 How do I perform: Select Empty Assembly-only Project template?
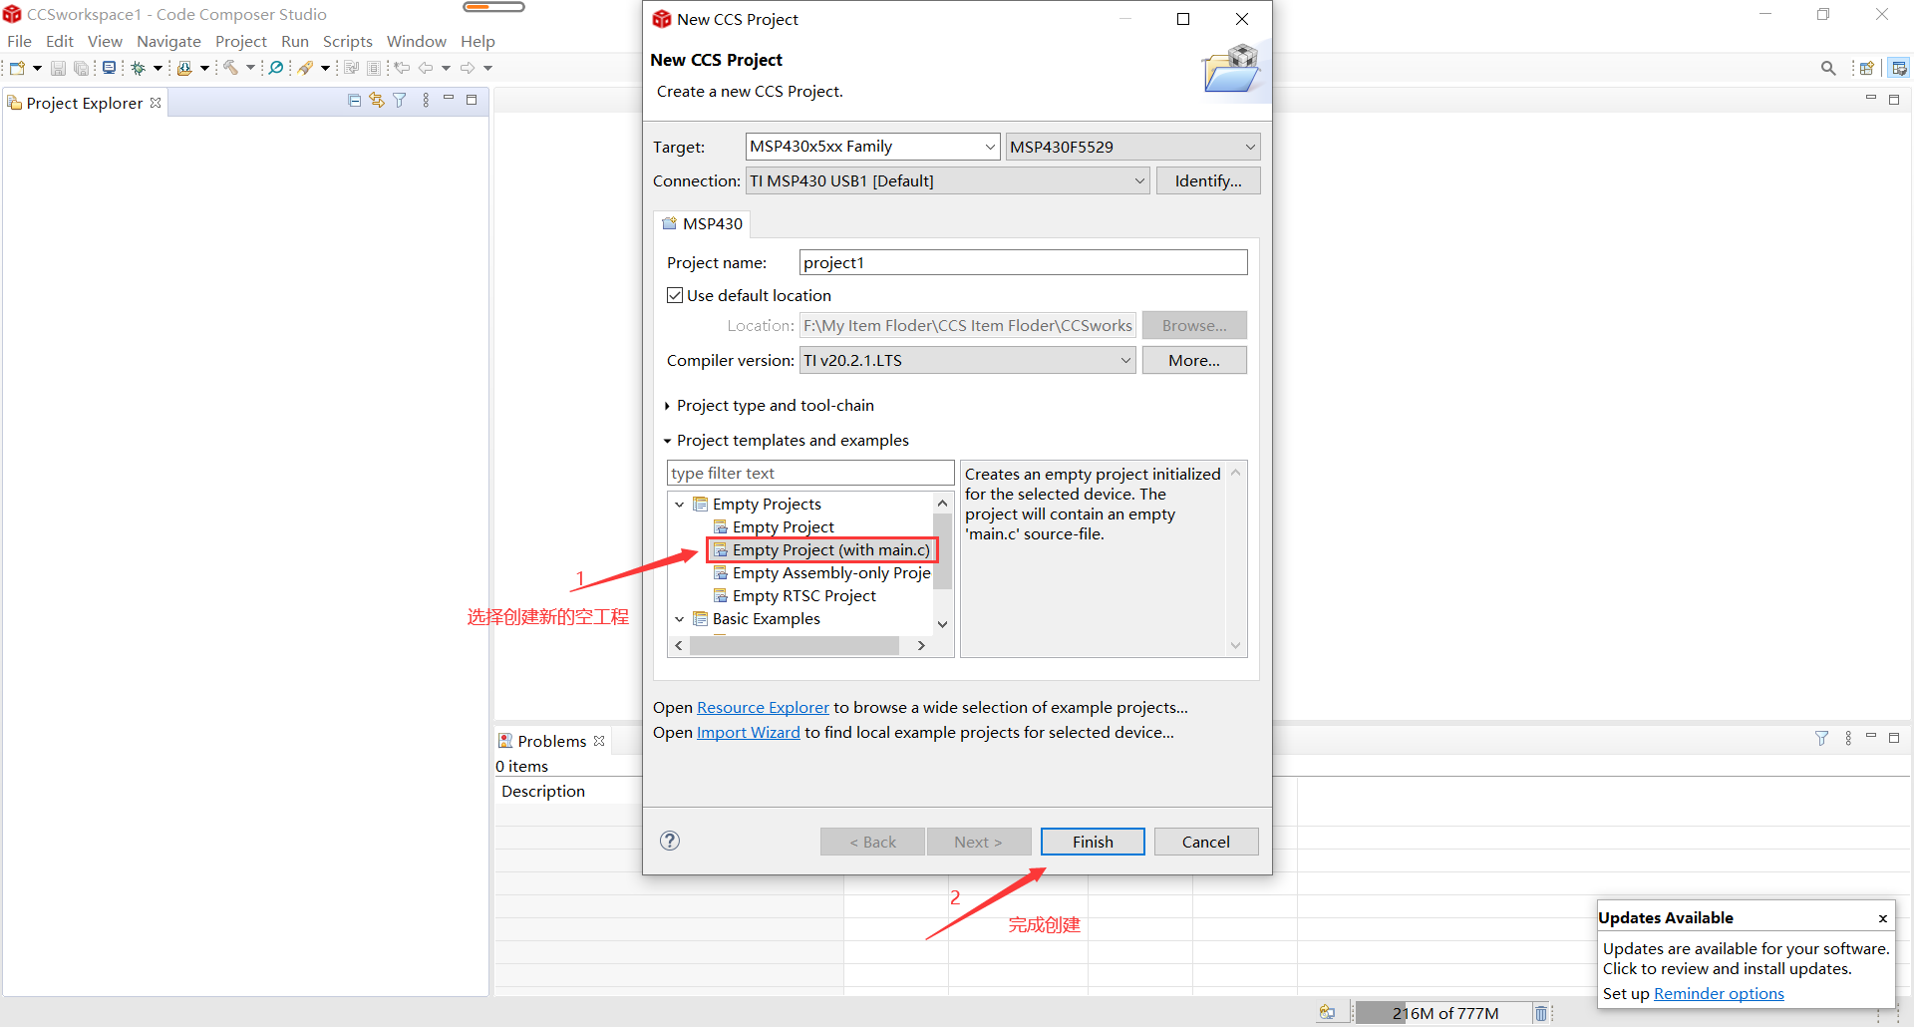click(822, 573)
